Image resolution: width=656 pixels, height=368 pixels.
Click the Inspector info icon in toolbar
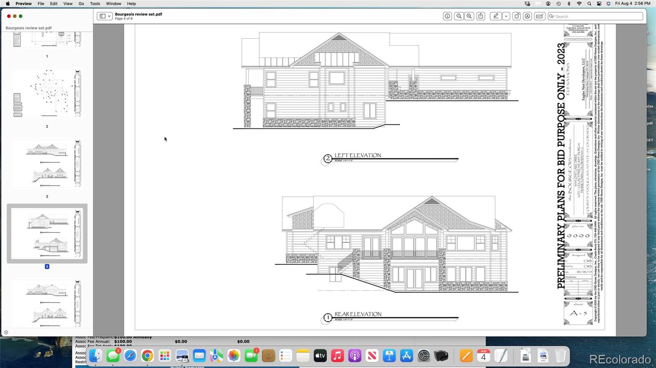[447, 16]
